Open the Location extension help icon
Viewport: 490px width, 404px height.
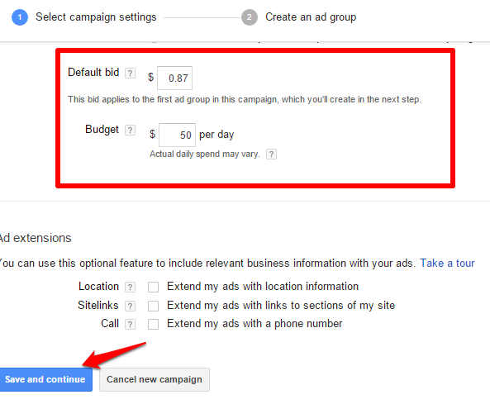[130, 287]
